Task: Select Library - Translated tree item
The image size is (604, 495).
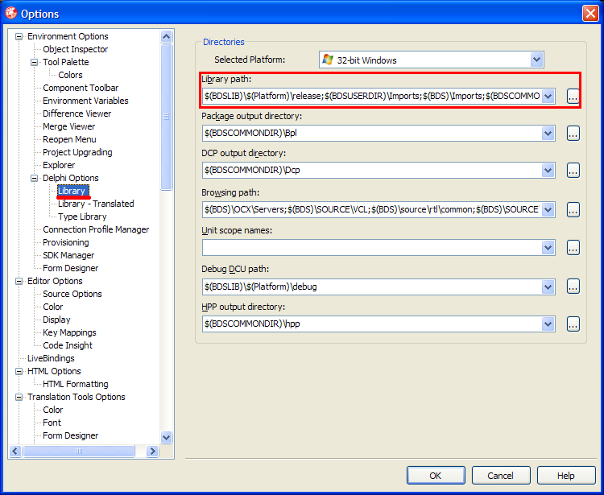Action: 96,204
